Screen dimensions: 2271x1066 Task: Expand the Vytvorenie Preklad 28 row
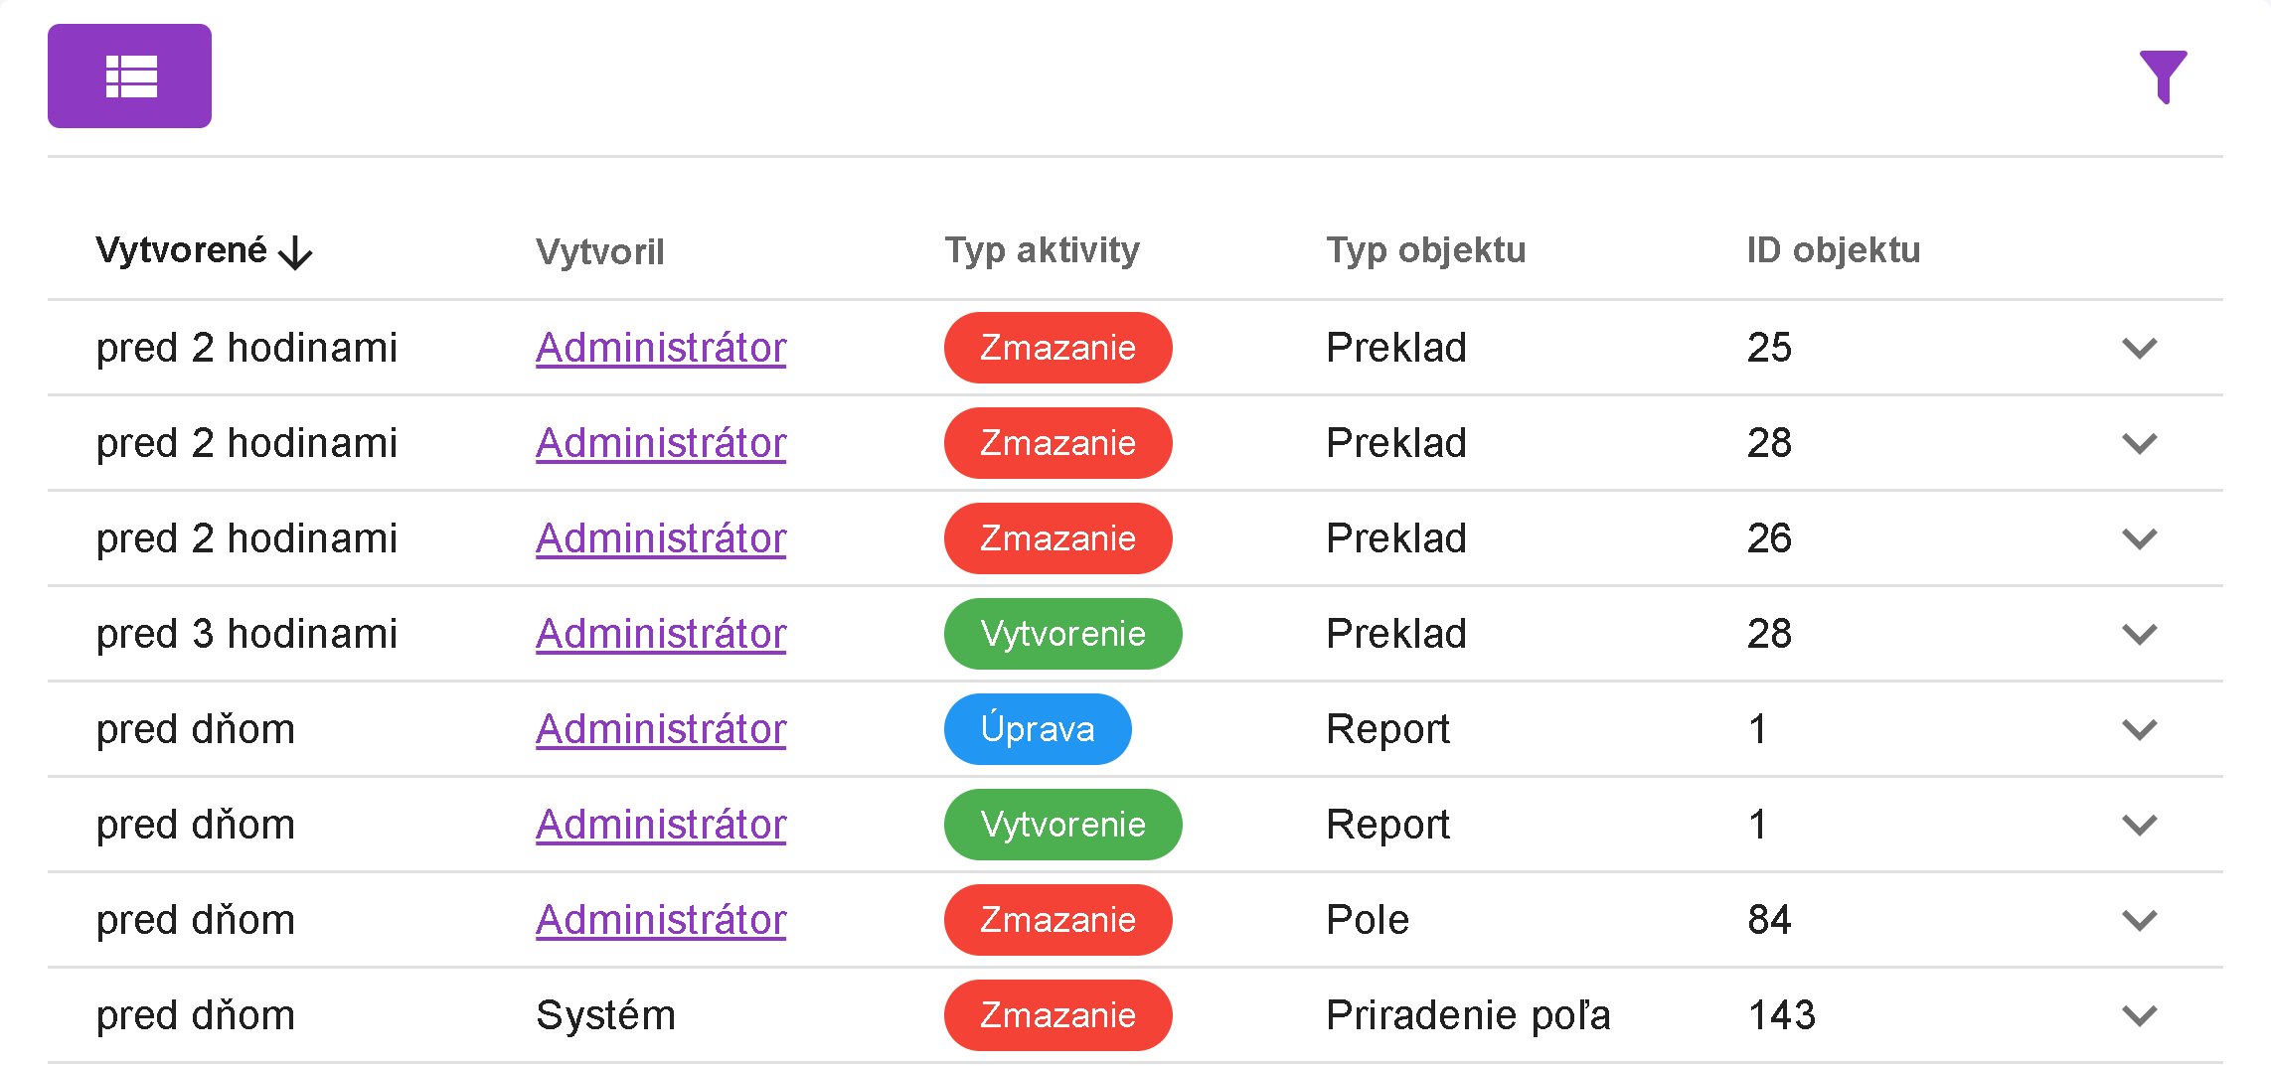click(x=2139, y=634)
